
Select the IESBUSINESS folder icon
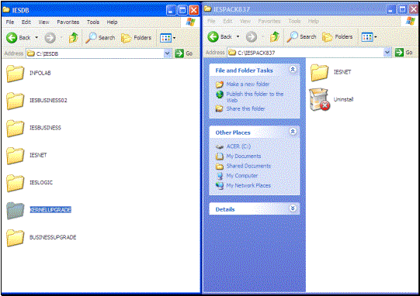pos(15,128)
